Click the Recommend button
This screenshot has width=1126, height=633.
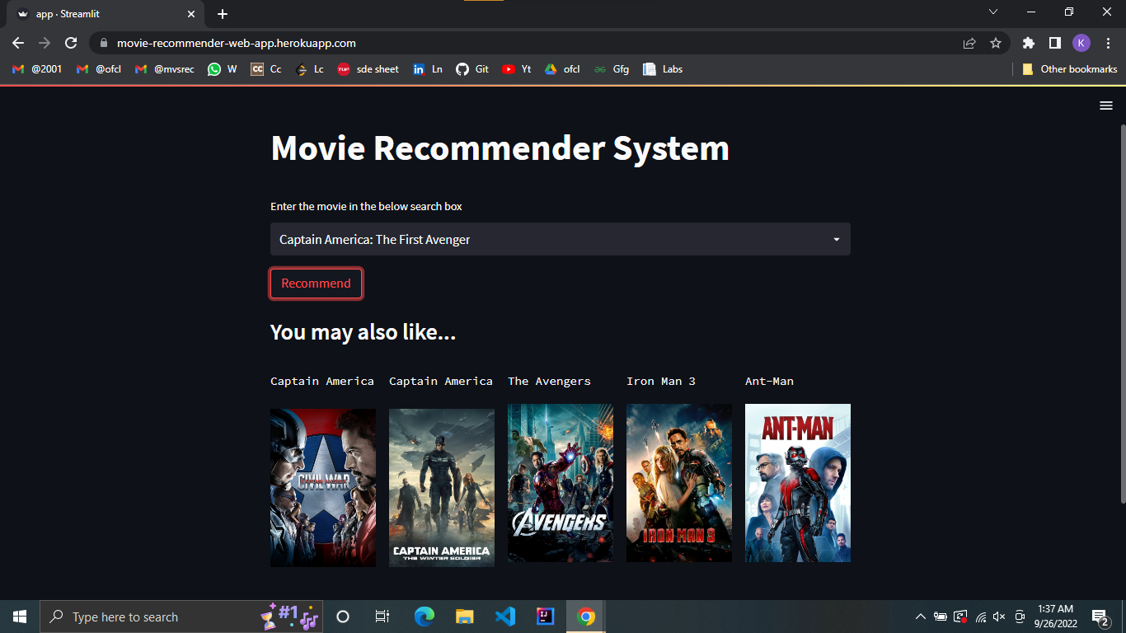click(x=316, y=283)
